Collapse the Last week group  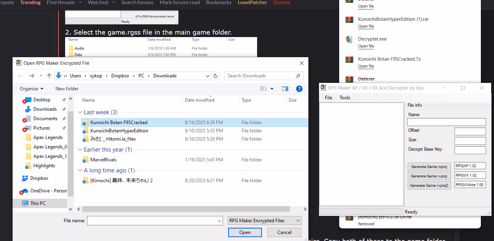pos(80,112)
